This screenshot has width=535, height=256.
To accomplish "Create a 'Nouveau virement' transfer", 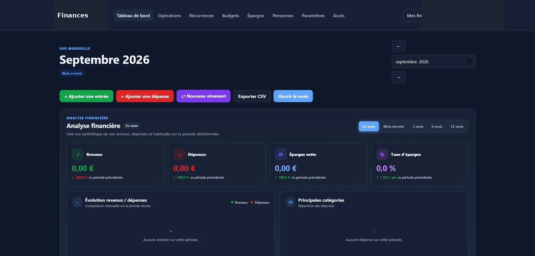I will (204, 96).
